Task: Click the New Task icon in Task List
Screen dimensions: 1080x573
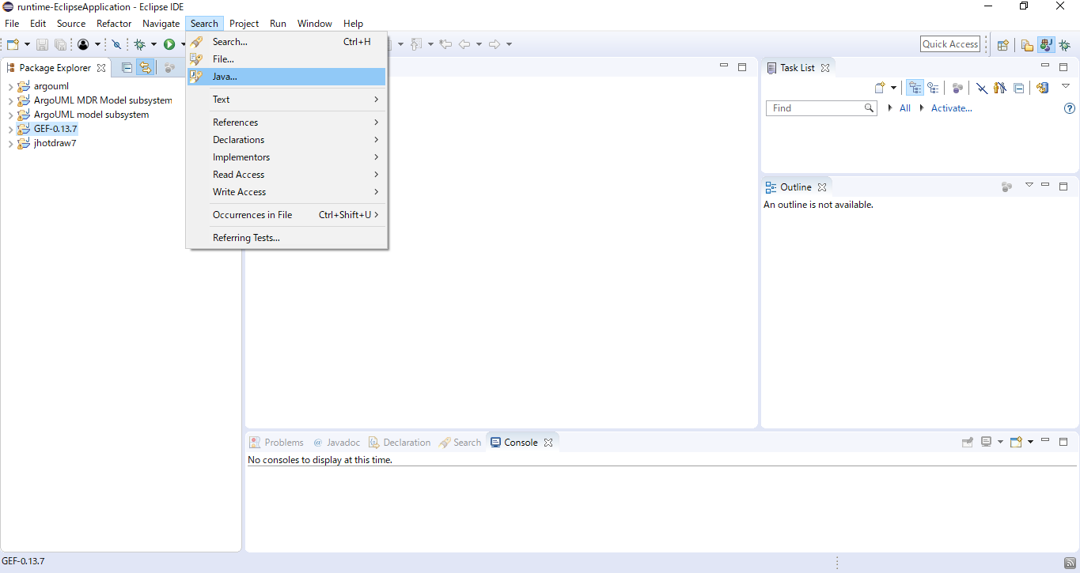Action: [879, 88]
